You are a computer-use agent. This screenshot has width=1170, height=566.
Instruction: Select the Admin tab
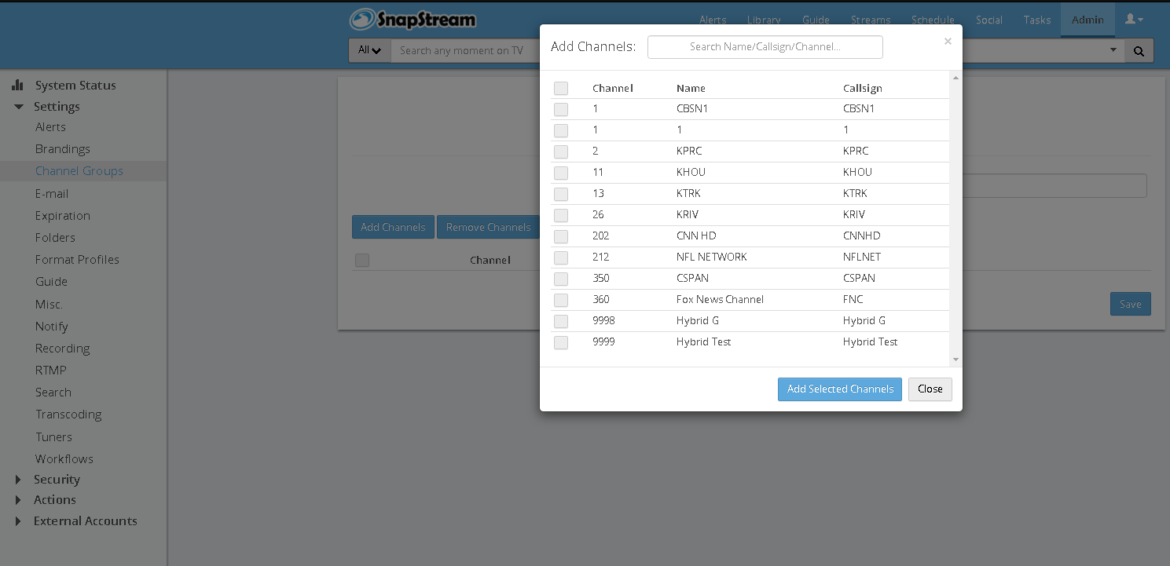1087,20
